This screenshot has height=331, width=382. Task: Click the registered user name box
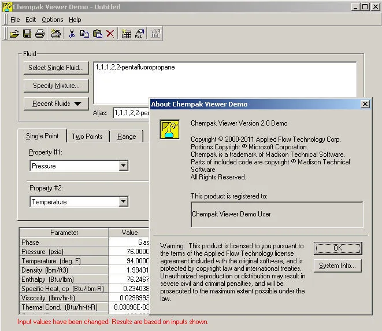click(x=277, y=215)
